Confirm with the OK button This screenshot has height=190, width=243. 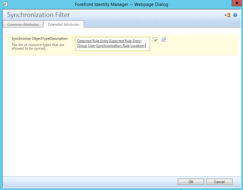[x=191, y=182]
